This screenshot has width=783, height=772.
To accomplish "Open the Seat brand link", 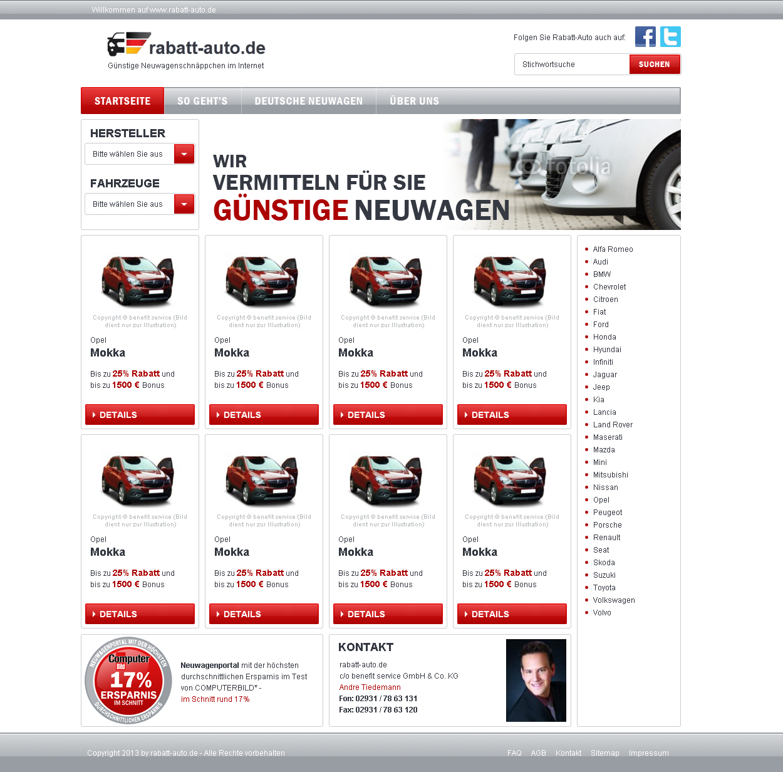I will pyautogui.click(x=601, y=550).
